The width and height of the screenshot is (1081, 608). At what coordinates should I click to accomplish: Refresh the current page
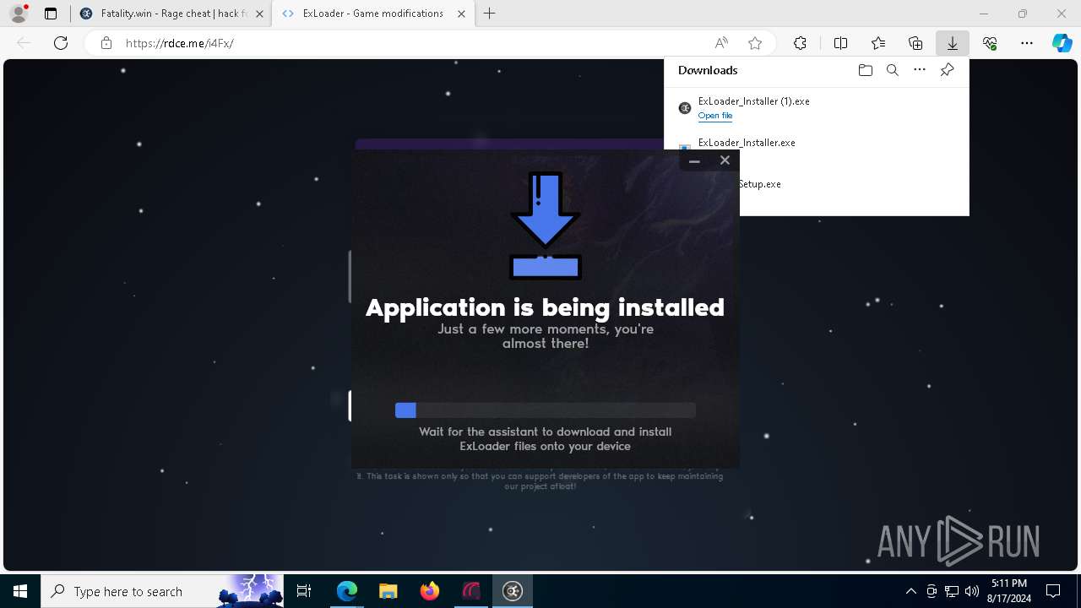click(x=61, y=43)
